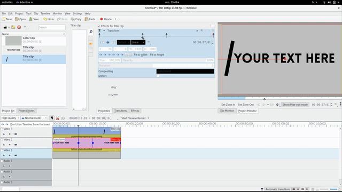Select the spacer tool icon
This screenshot has height=192, width=342.
click(x=63, y=118)
